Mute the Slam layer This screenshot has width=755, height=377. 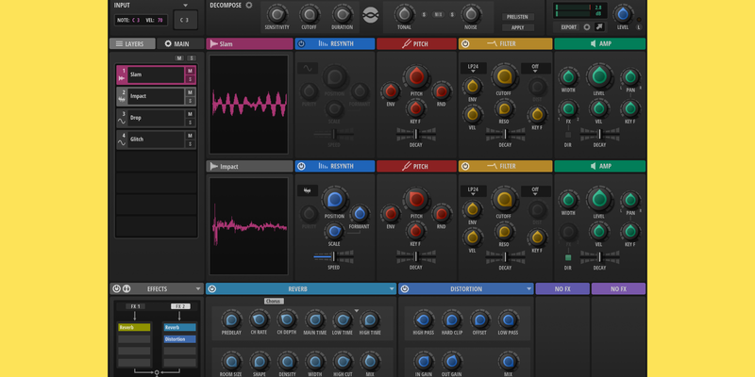[190, 71]
